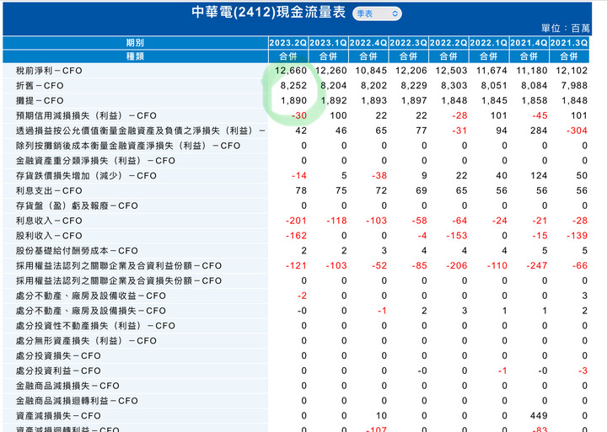Click the 12,660 value under 2023.2Q
Viewport: 607px width, 432px height.
[291, 71]
